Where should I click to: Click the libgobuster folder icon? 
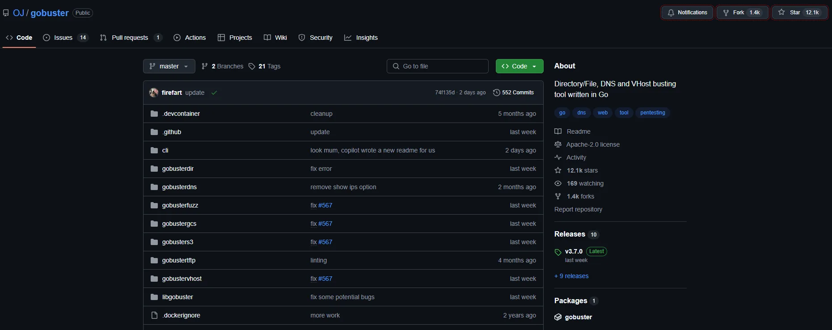click(154, 297)
